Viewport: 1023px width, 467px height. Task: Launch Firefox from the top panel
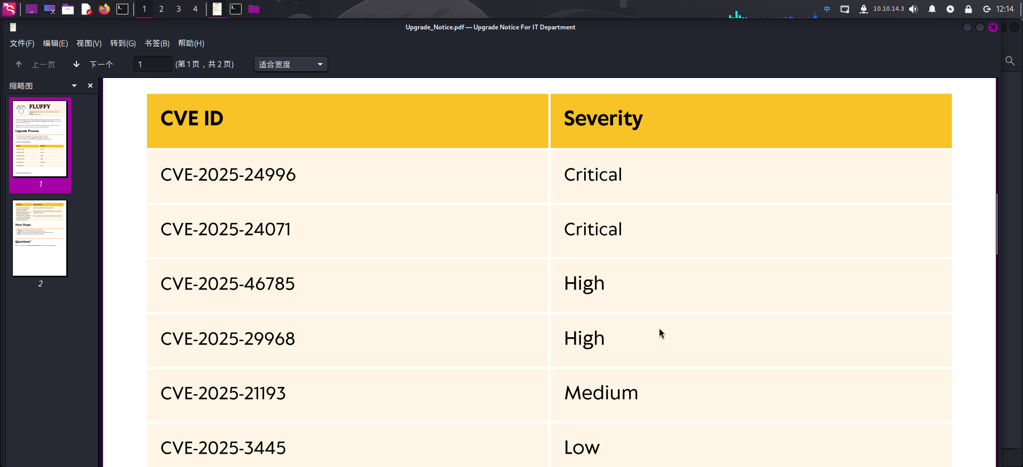click(104, 9)
